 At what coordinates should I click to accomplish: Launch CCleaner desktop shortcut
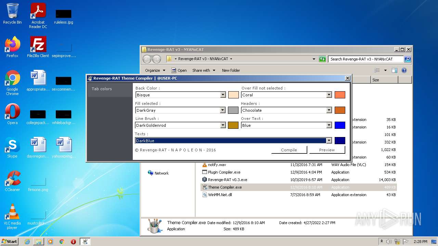(x=12, y=181)
